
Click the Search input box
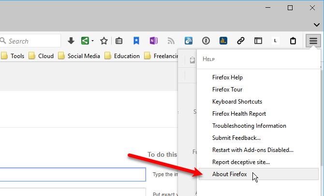click(x=31, y=41)
